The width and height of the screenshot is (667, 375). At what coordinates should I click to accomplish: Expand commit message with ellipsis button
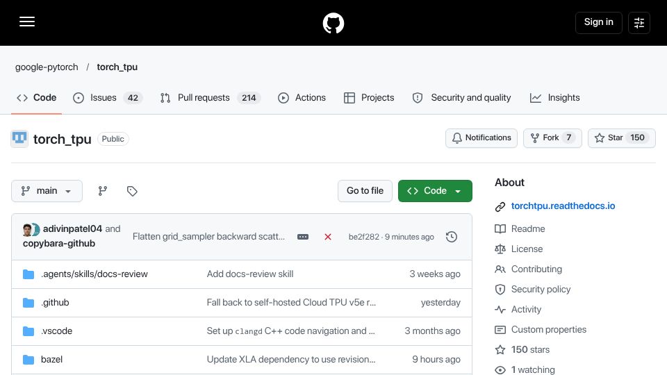pyautogui.click(x=303, y=237)
